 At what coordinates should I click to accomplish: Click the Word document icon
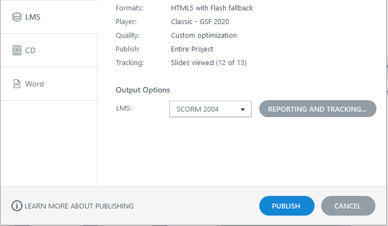point(17,84)
